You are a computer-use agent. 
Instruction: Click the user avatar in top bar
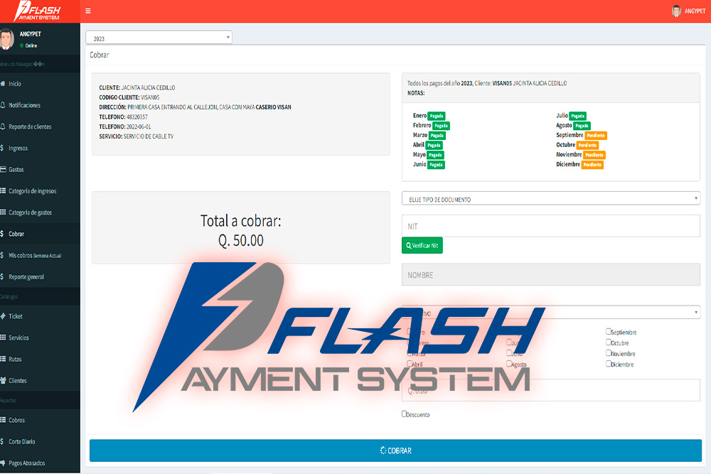[x=676, y=11]
